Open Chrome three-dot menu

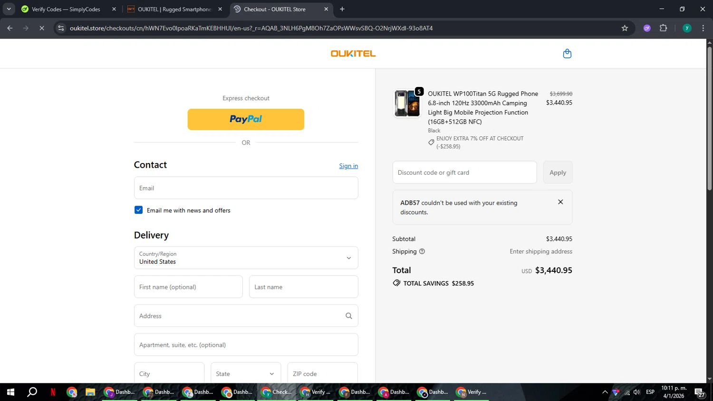[x=703, y=28]
